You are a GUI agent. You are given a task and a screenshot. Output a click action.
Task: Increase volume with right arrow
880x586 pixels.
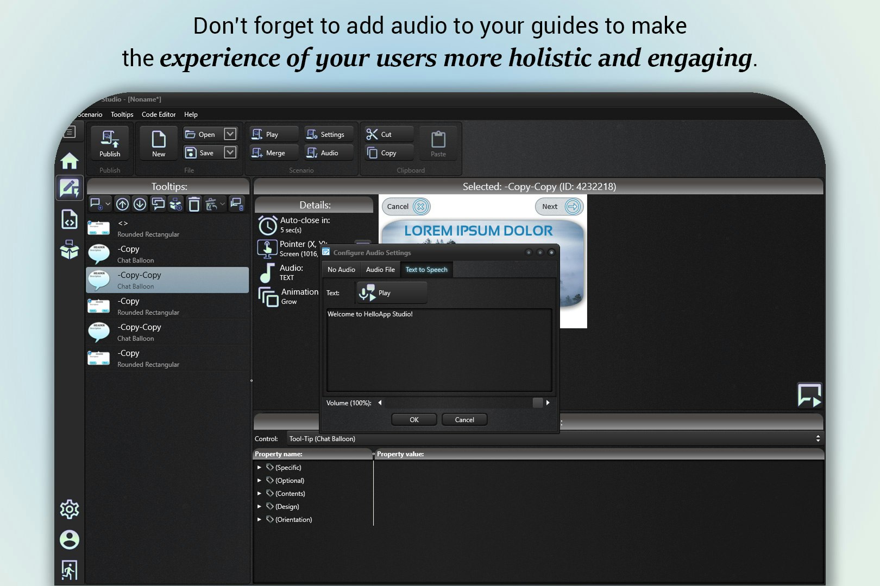tap(548, 403)
